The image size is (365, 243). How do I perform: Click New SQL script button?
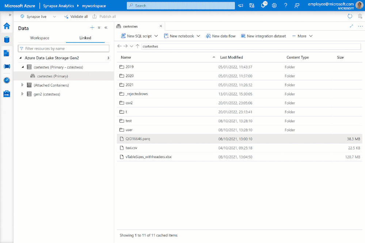pos(136,36)
